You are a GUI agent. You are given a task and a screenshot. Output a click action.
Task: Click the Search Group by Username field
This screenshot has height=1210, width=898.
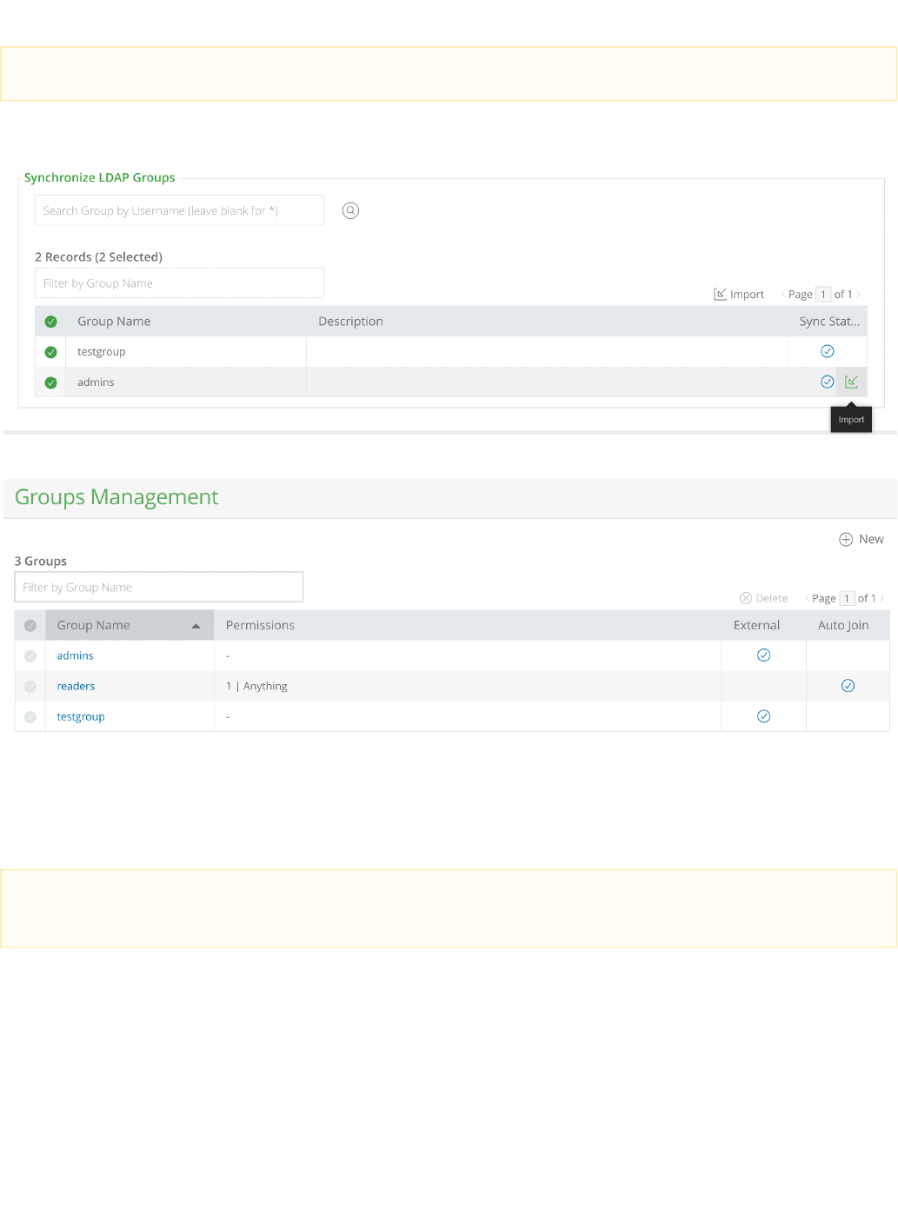[179, 210]
